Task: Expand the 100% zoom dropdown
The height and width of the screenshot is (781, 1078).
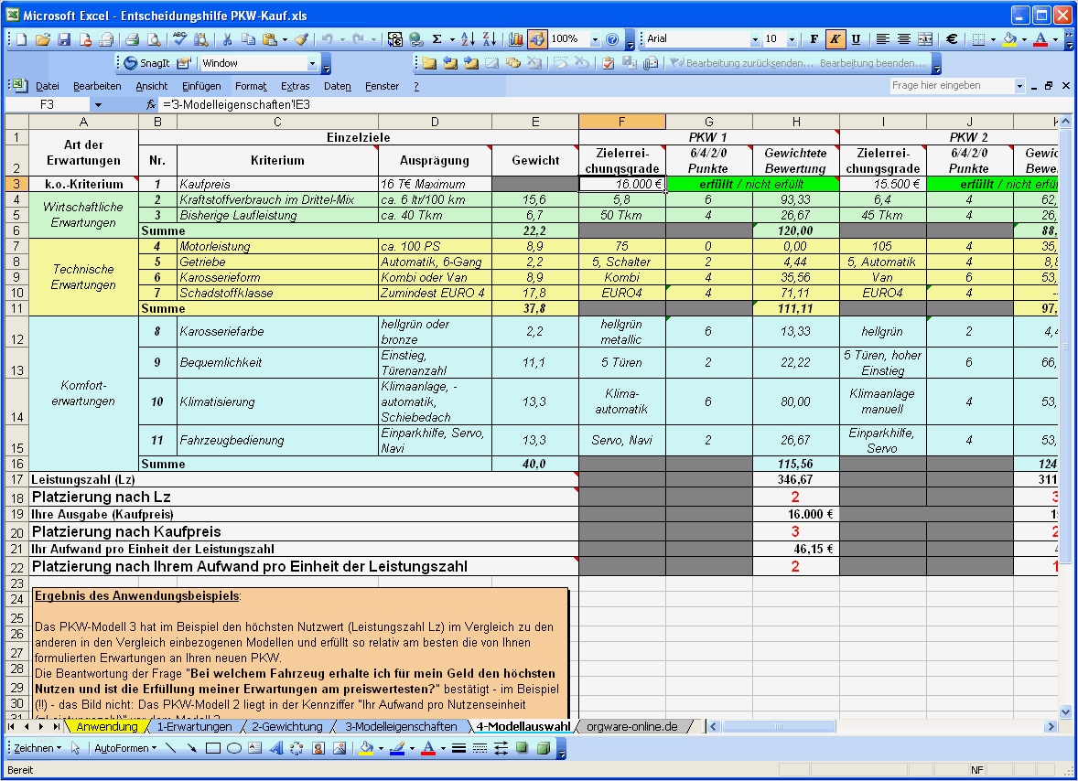Action: (595, 39)
